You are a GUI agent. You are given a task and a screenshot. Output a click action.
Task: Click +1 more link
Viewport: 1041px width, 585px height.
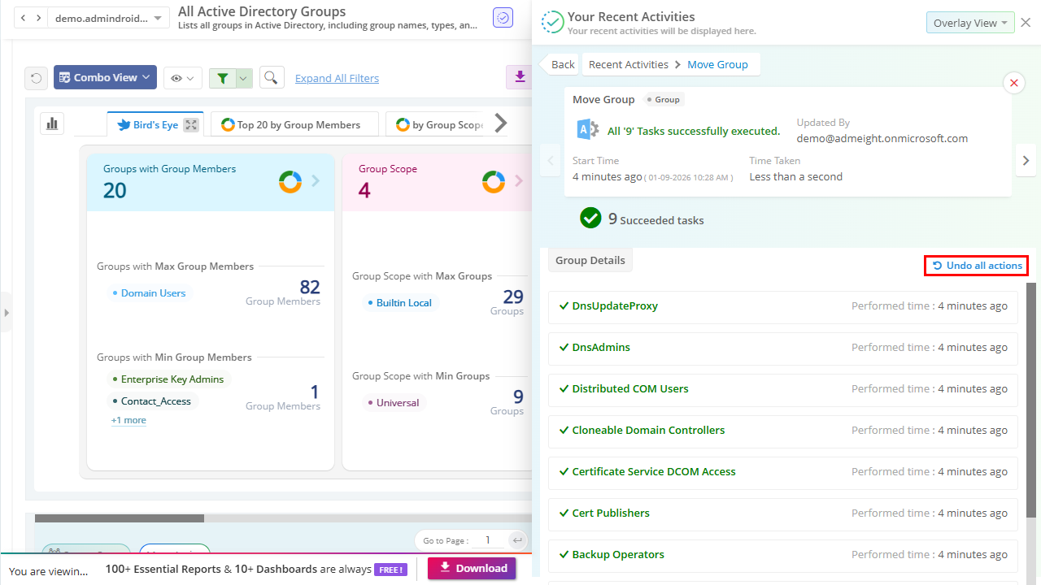(x=128, y=421)
